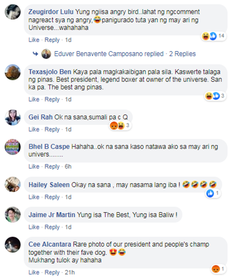Open reactions on Zeugirdor Lulu's comment
This screenshot has height=280, width=238.
click(x=214, y=36)
